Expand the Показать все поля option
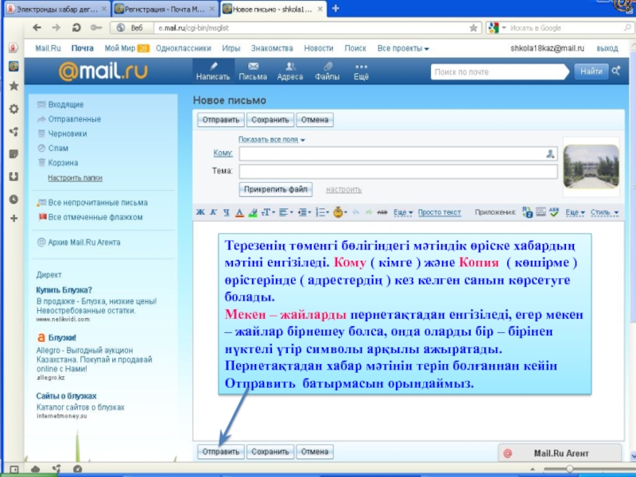 tap(271, 139)
